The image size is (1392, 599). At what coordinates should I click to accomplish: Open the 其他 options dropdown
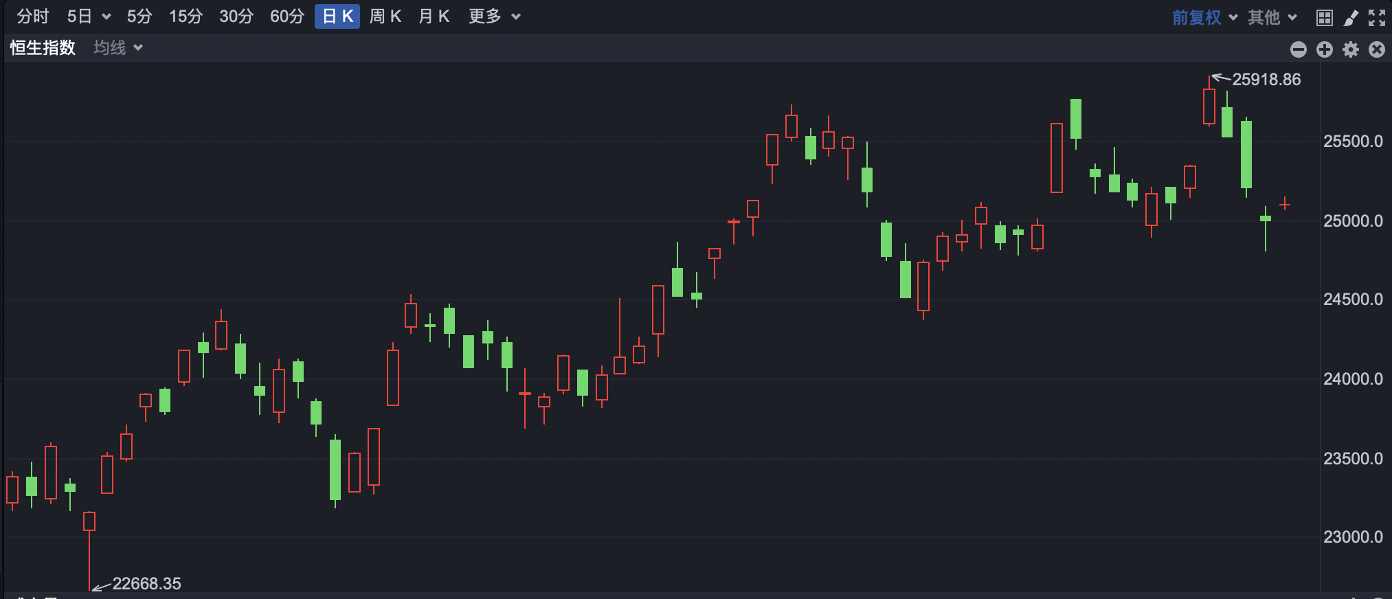coord(1272,17)
